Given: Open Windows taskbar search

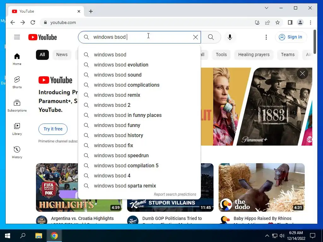Looking at the screenshot, I should [23, 236].
